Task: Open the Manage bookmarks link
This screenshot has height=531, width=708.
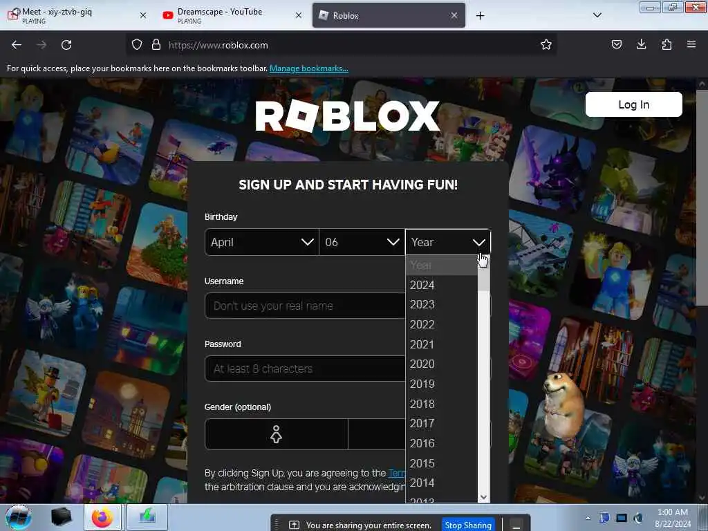Action: click(309, 68)
